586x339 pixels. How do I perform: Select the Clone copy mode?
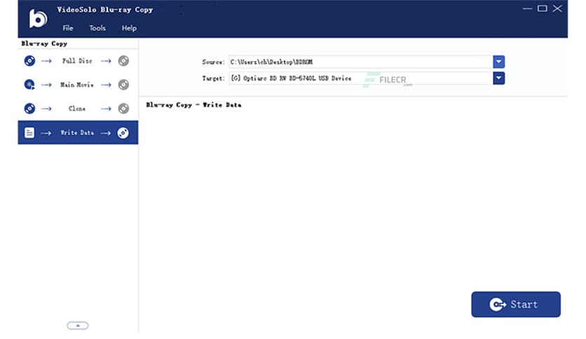78,109
